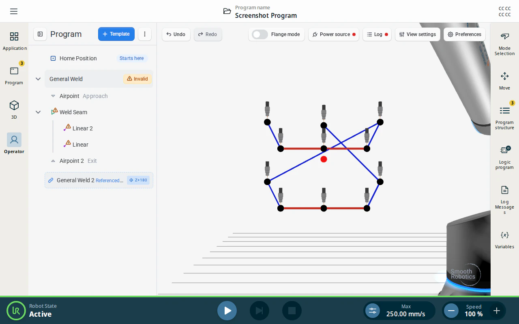Click the red waypoint in 3D view
Viewport: 519px width, 324px height.
coord(324,159)
